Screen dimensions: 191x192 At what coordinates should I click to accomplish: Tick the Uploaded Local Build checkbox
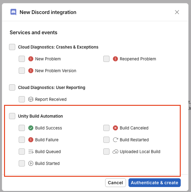pos(106,152)
